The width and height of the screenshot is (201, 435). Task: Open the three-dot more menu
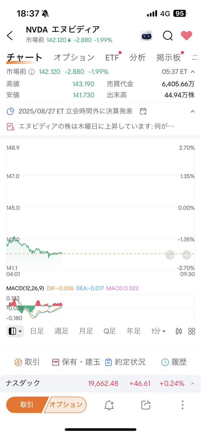(182, 405)
